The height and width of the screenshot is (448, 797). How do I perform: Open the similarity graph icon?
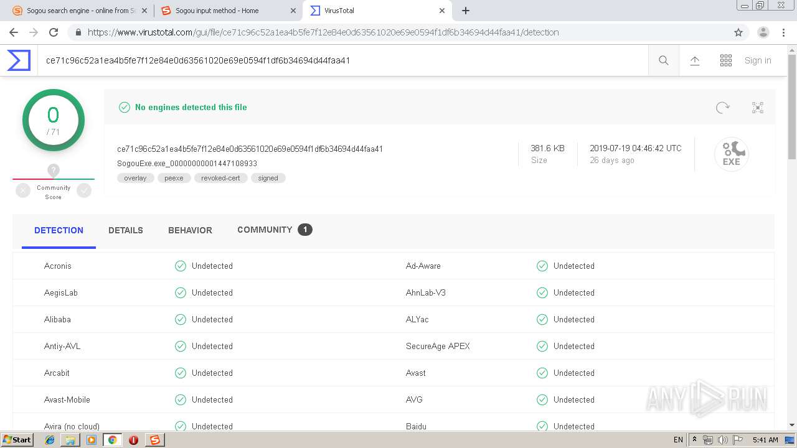[x=758, y=108]
